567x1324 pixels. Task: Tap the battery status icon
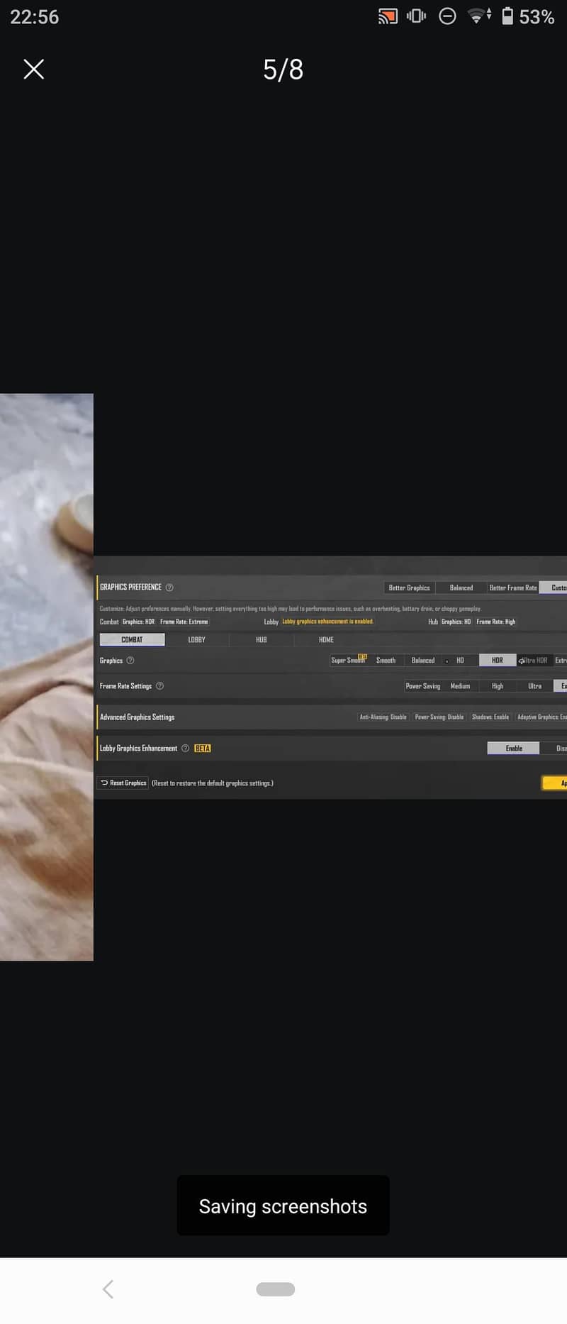507,16
